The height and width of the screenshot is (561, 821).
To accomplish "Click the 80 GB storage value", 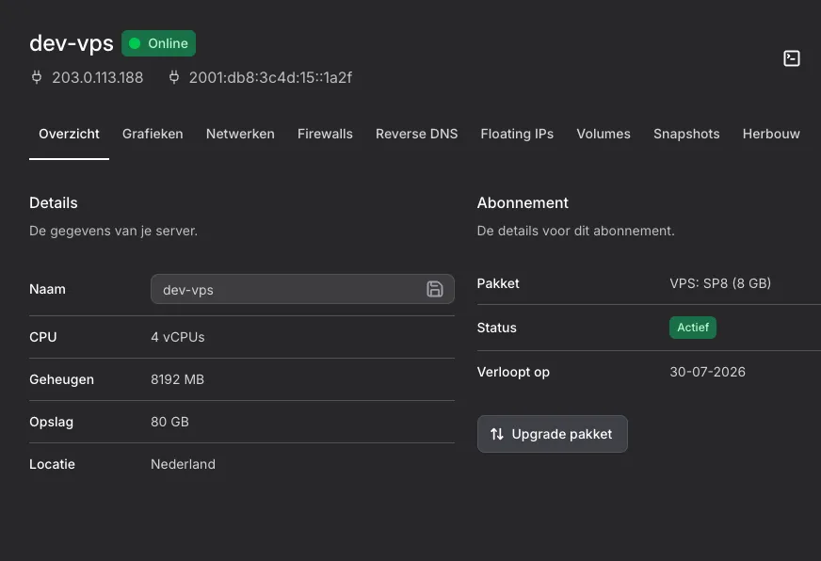I will [169, 422].
